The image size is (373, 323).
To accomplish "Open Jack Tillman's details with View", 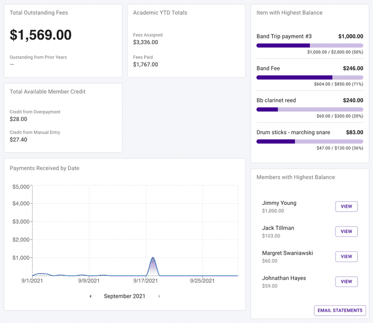I will point(346,232).
